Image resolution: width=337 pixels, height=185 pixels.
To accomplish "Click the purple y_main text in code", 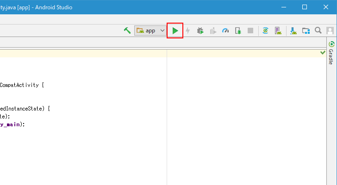I will point(10,124).
